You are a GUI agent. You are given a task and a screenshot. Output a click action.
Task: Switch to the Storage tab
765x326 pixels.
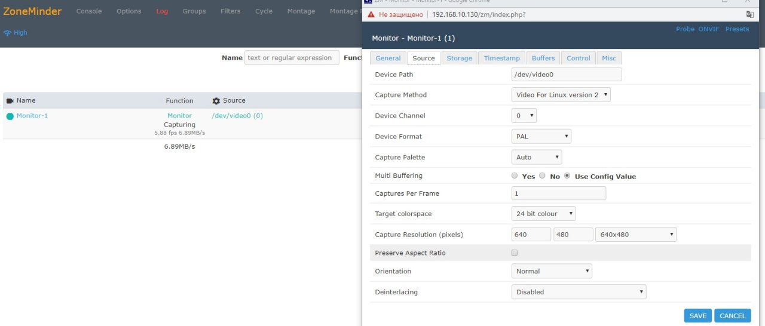460,58
